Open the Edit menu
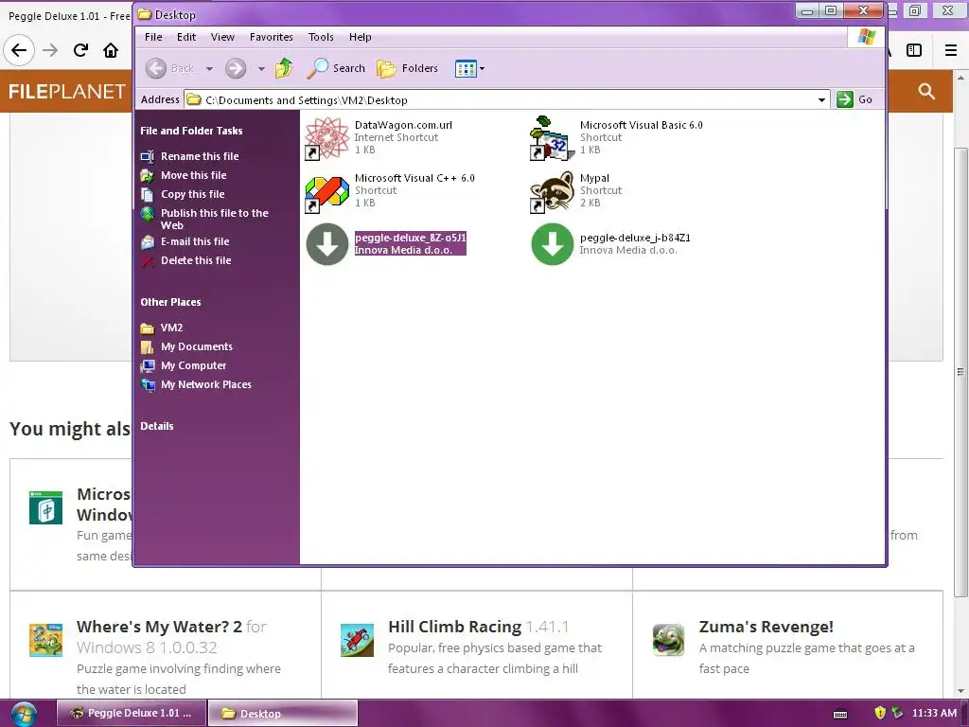 [x=186, y=37]
